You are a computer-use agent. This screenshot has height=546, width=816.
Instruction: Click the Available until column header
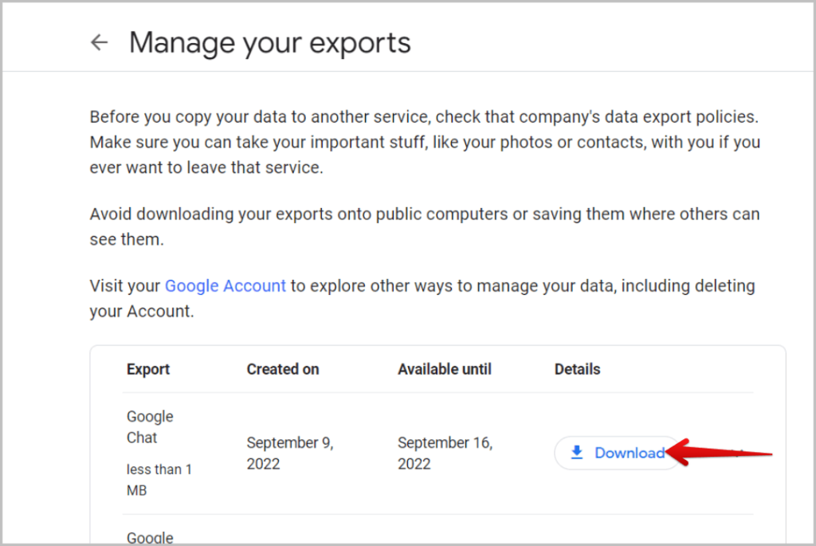click(445, 369)
